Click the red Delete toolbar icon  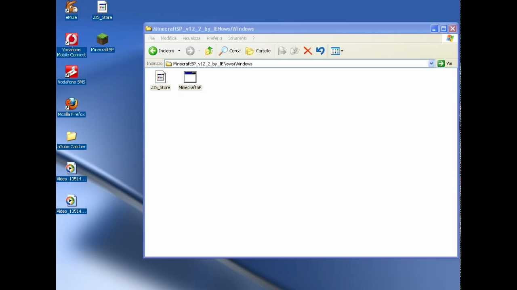point(308,51)
